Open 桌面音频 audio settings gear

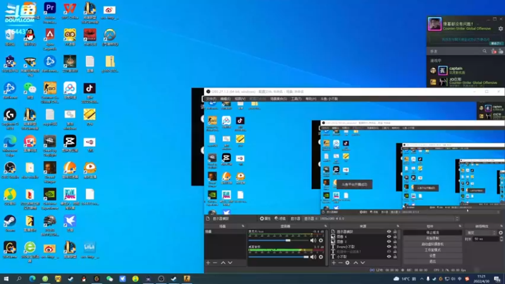point(321,257)
